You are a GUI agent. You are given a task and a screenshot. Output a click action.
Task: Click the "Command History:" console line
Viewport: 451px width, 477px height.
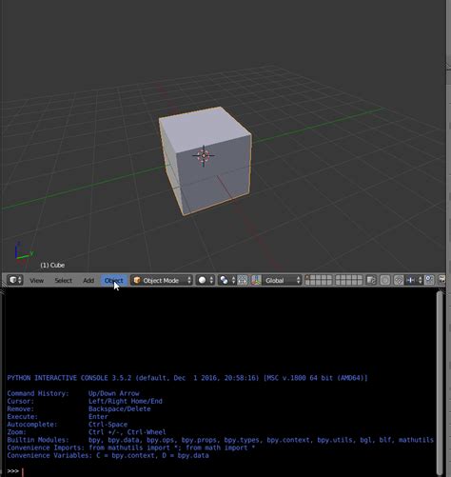tap(73, 393)
